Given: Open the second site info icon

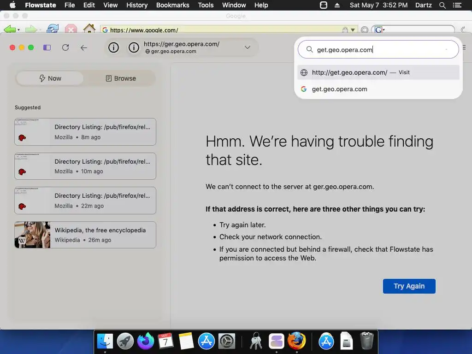Looking at the screenshot, I should point(134,47).
